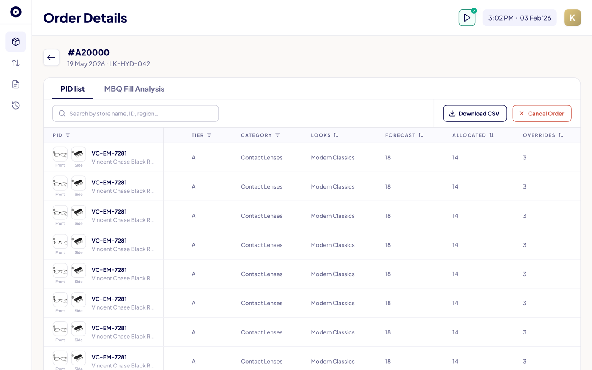Open the document icon in sidebar
Screen dimensions: 592x370
click(x=16, y=84)
